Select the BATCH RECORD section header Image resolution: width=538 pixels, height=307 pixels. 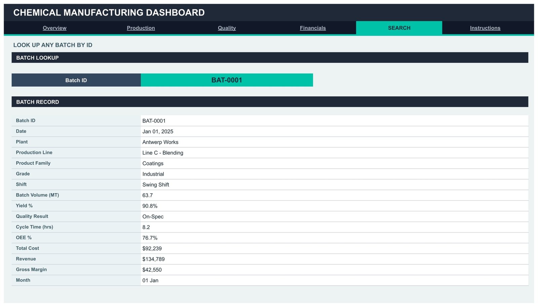point(270,102)
